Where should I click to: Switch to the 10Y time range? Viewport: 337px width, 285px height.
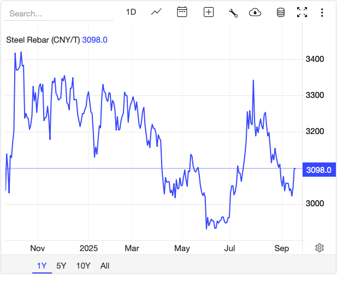(83, 266)
